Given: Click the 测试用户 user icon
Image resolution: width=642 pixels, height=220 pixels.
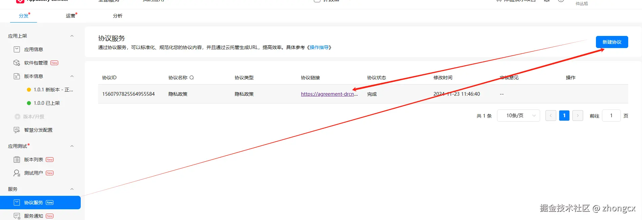Looking at the screenshot, I should [x=17, y=173].
